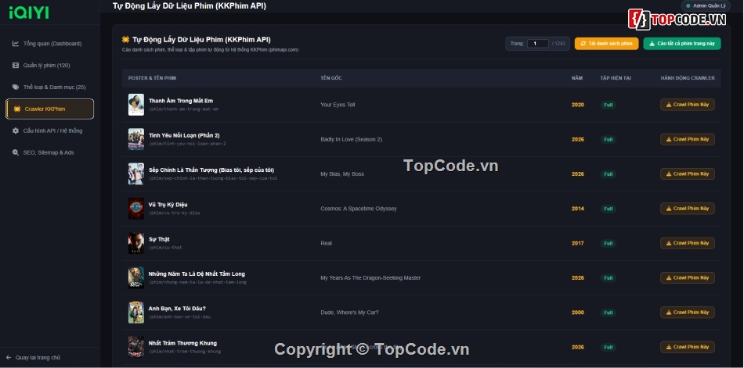The width and height of the screenshot is (744, 368).
Task: Click slug /phim/vu-tru-ky-dieu
Action: [174, 213]
